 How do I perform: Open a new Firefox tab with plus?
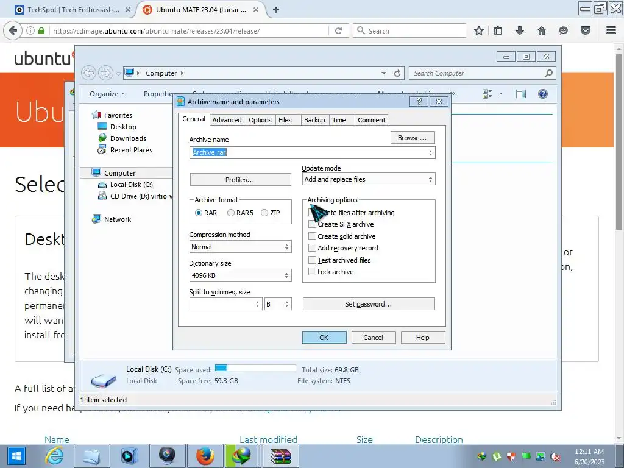tap(276, 10)
